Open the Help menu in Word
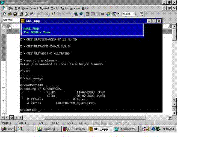The width and height of the screenshot is (219, 164). pyautogui.click(x=85, y=9)
